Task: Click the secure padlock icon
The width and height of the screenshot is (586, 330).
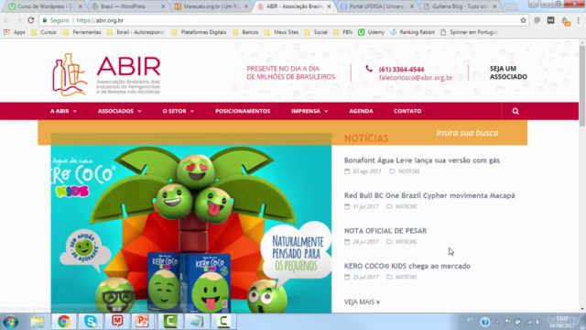Action: 45,20
